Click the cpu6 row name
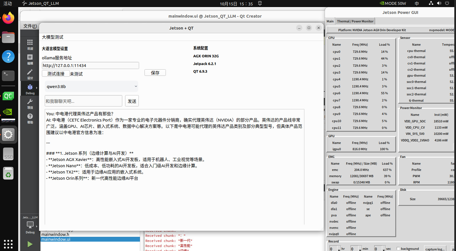The height and width of the screenshot is (251, 456). [336, 93]
